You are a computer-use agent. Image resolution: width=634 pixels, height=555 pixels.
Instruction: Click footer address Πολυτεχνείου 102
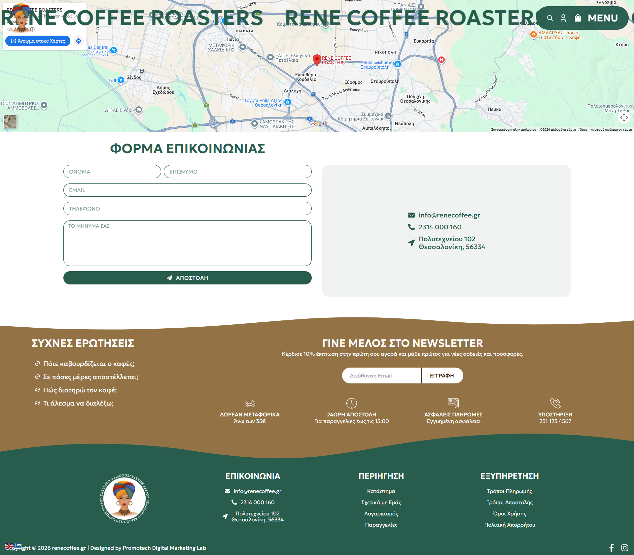tap(258, 516)
